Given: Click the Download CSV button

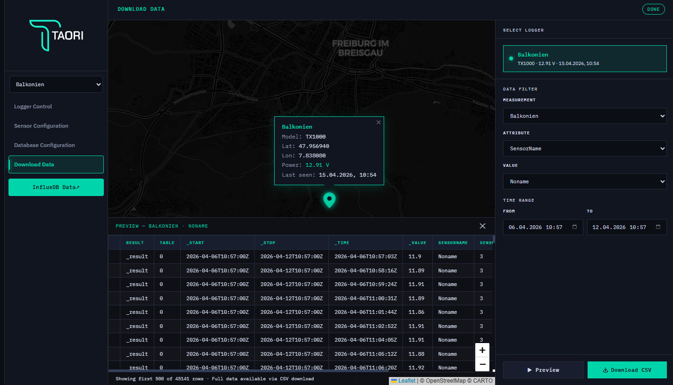Looking at the screenshot, I should point(627,370).
